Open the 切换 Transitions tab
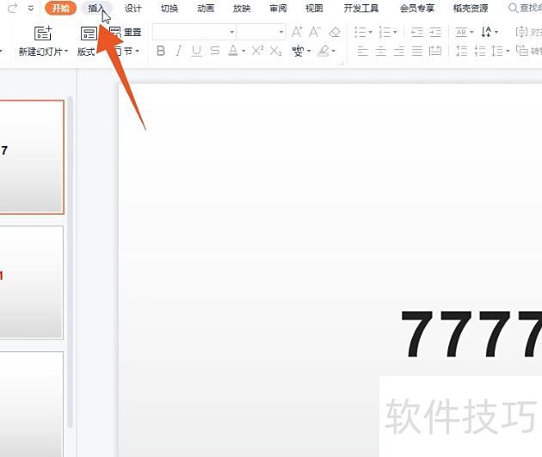The width and height of the screenshot is (542, 457). pyautogui.click(x=169, y=9)
